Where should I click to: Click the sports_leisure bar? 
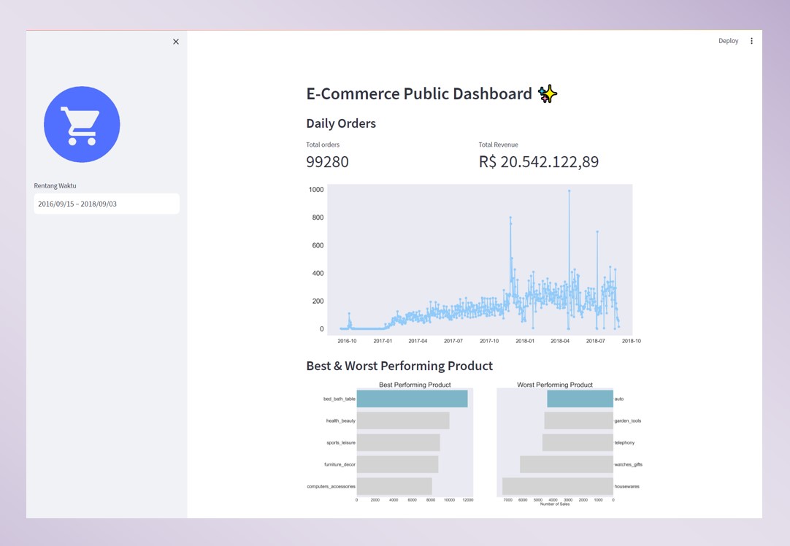click(398, 442)
